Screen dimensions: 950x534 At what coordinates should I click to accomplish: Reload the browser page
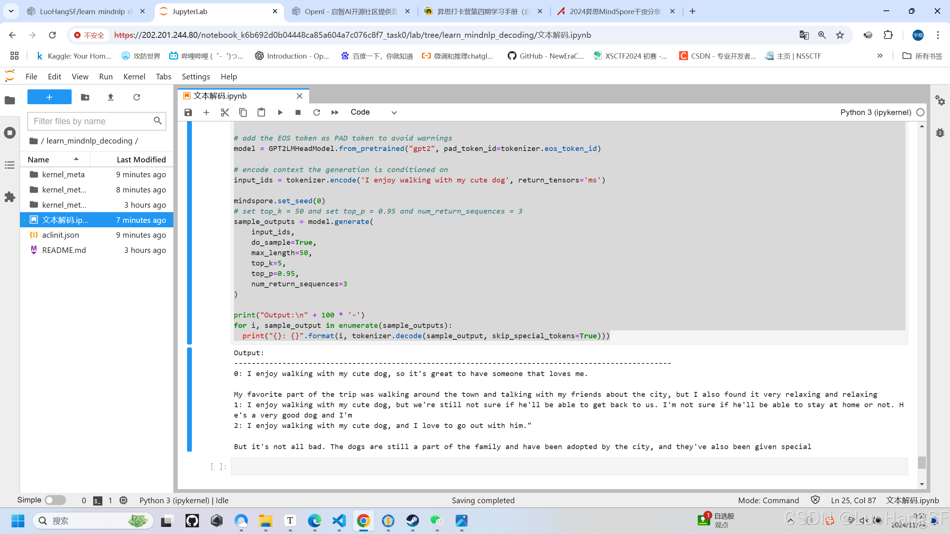52,35
